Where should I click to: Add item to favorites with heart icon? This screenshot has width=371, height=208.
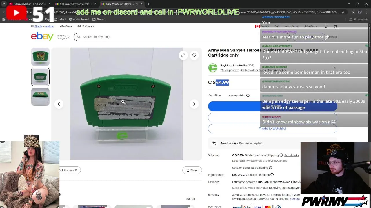(x=194, y=55)
